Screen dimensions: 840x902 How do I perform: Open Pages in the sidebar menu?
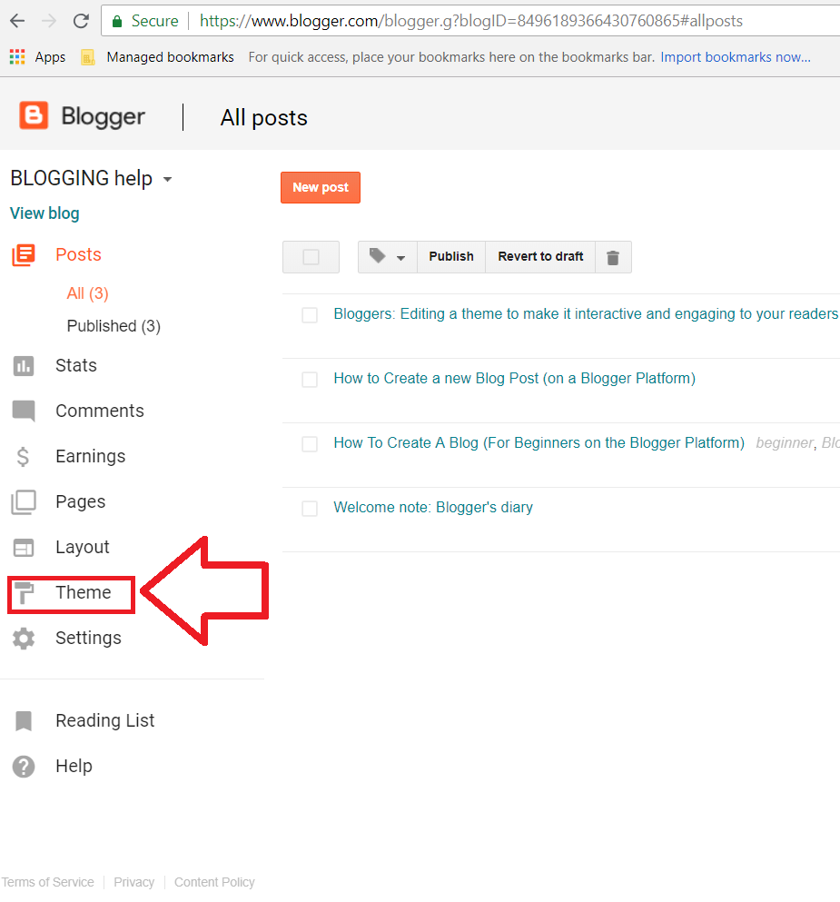(x=81, y=501)
